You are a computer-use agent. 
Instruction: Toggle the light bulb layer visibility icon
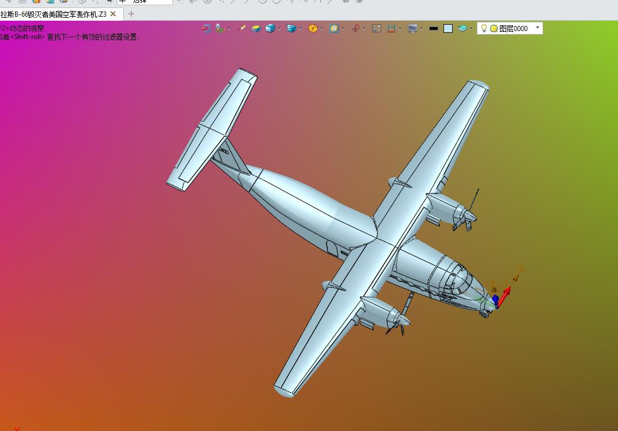484,28
